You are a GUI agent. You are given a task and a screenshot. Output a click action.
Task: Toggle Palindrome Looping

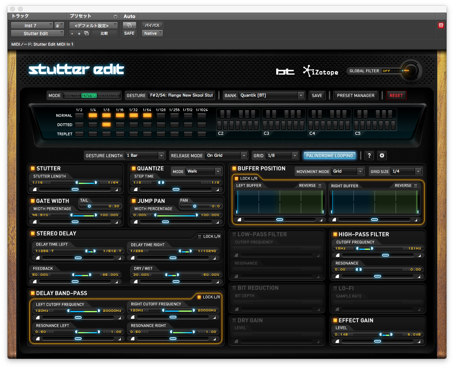[329, 155]
